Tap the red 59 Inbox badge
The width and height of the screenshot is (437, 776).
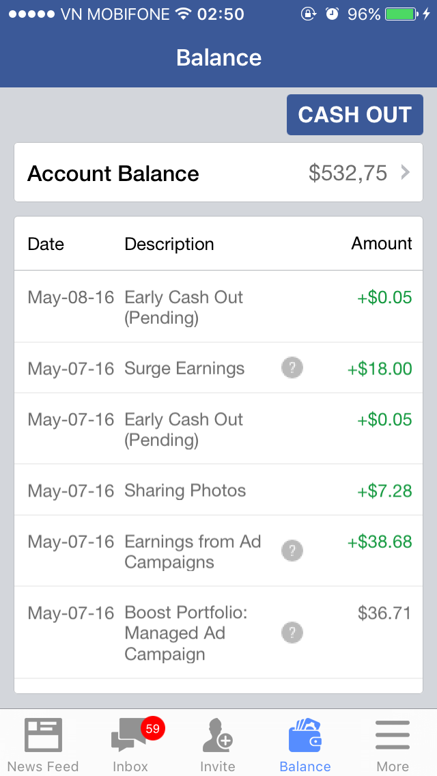[x=152, y=729]
